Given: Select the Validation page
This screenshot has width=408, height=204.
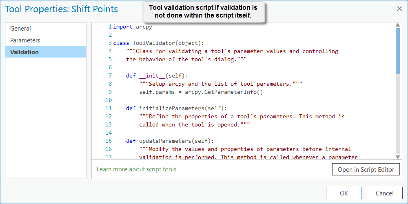Looking at the screenshot, I should tap(46, 52).
